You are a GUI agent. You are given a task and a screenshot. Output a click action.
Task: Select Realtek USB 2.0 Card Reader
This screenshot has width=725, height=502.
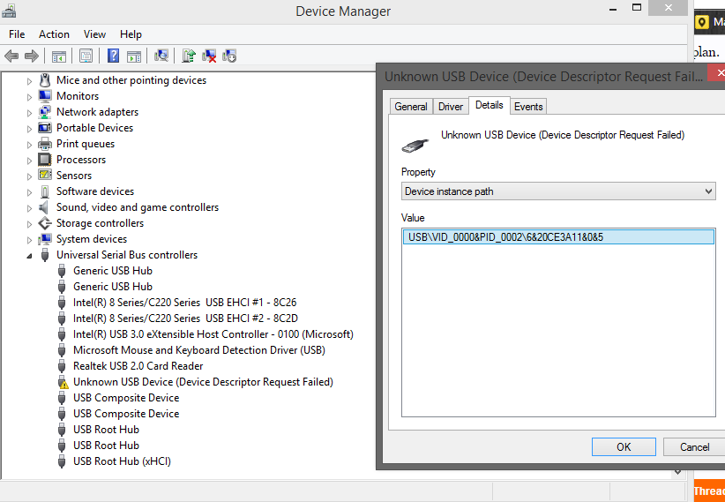pyautogui.click(x=138, y=366)
